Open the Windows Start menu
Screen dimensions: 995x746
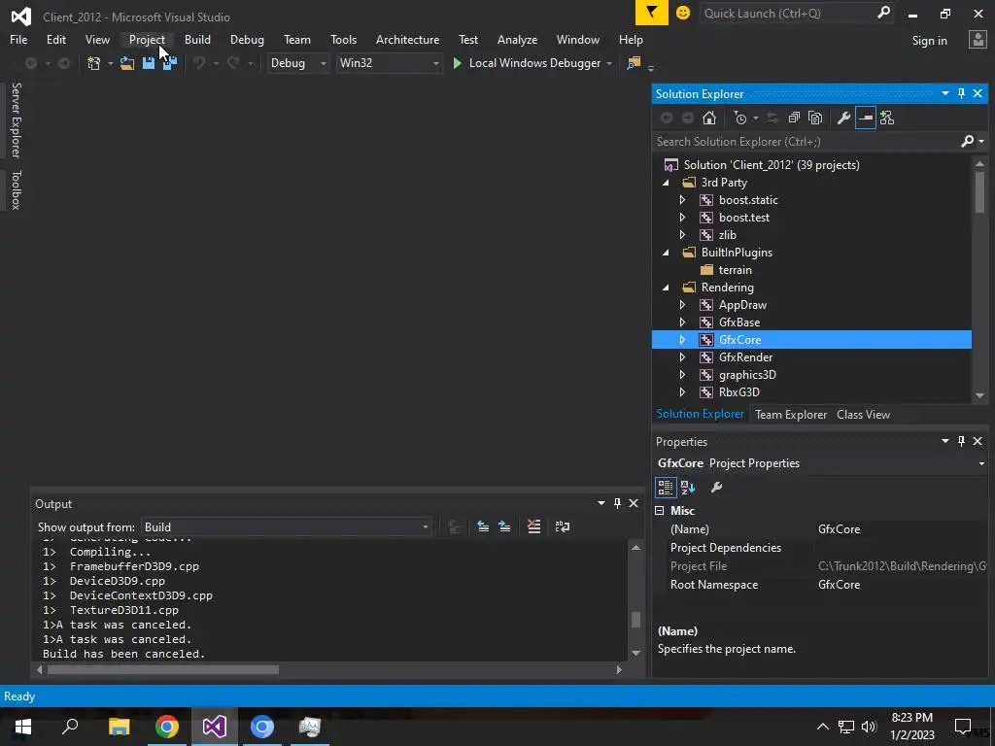coord(23,727)
